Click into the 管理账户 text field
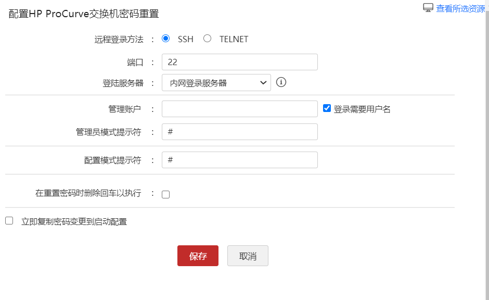This screenshot has height=300, width=489. pyautogui.click(x=239, y=109)
